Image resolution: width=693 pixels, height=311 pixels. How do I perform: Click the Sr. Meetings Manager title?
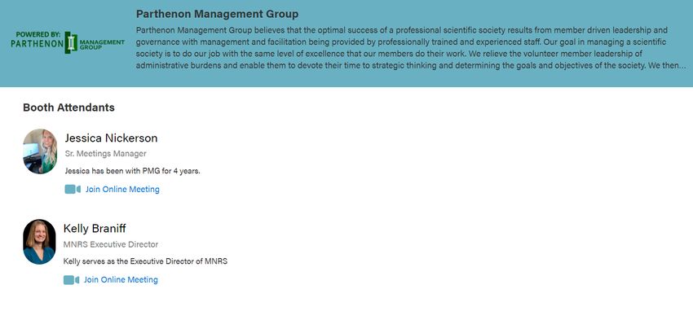pyautogui.click(x=106, y=154)
